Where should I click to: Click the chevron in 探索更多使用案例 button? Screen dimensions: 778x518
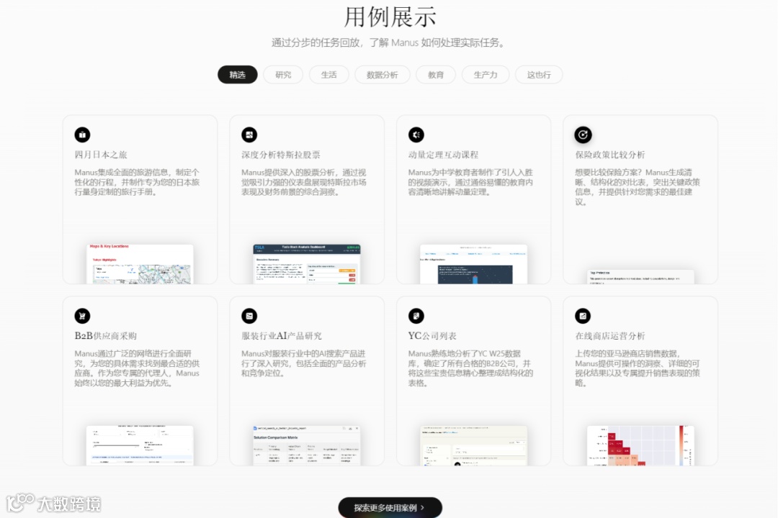(x=423, y=508)
